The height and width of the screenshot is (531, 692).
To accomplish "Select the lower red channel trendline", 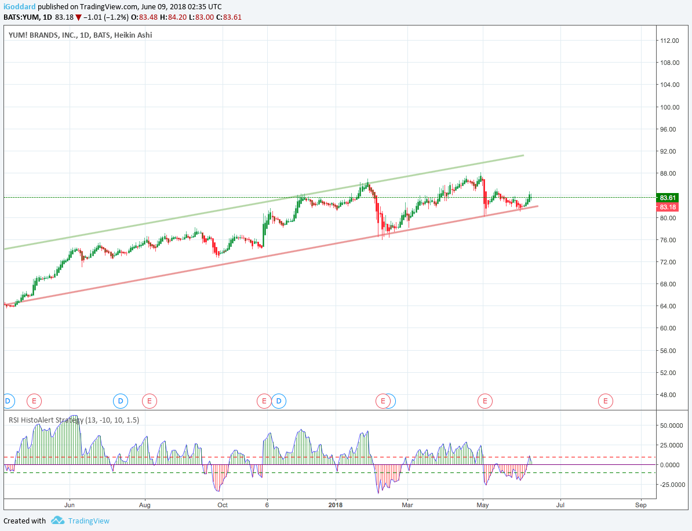I will (x=271, y=255).
